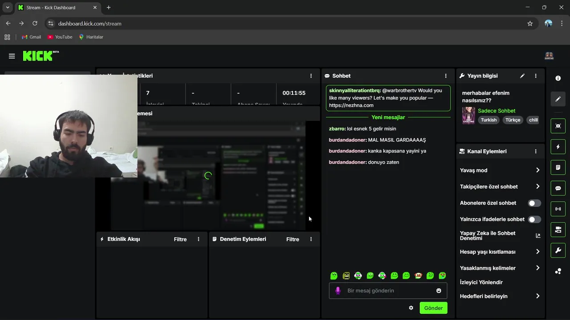The image size is (570, 320).
Task: Click the address bar URL
Action: pos(90,24)
